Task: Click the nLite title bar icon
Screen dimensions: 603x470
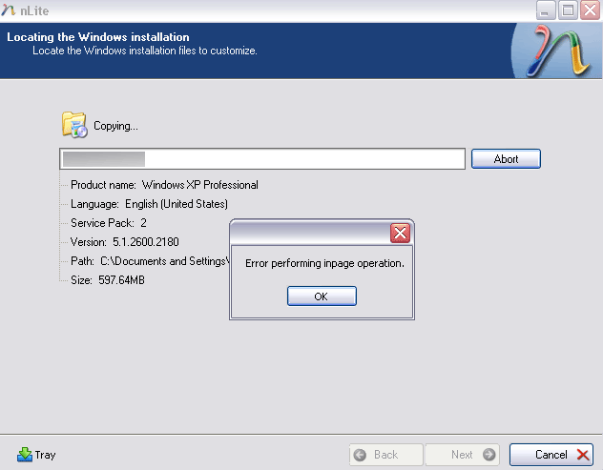Action: 8,10
